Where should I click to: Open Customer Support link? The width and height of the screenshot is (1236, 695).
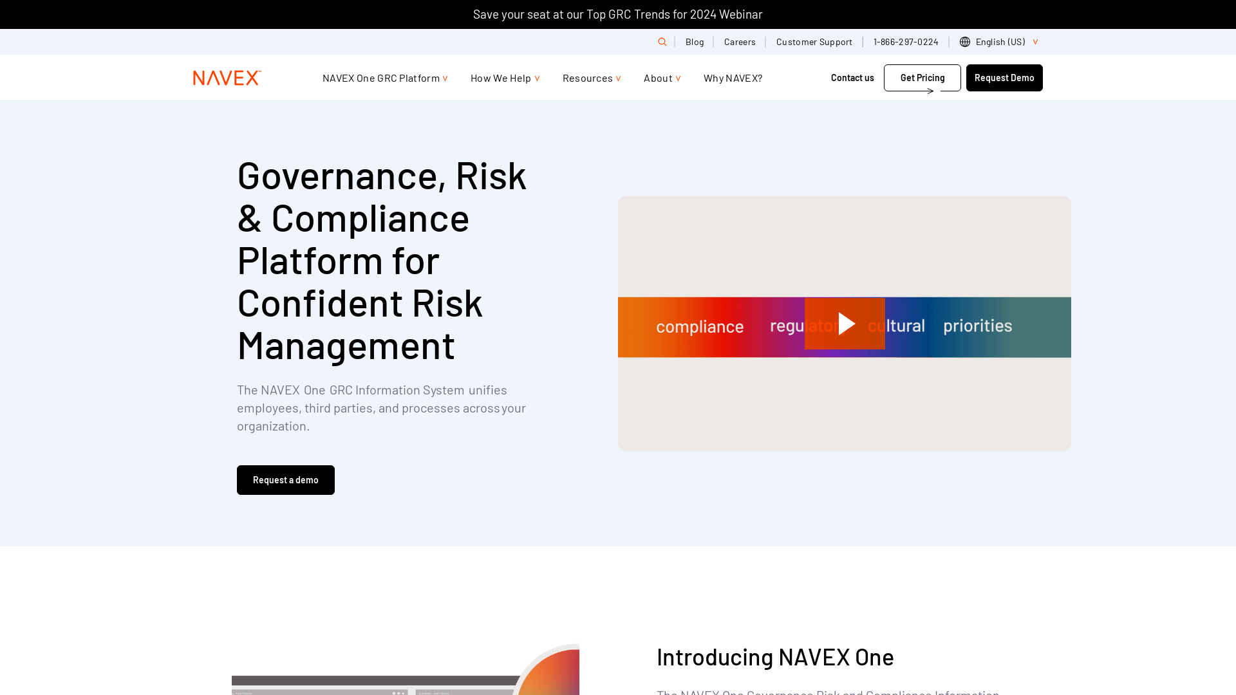click(814, 42)
